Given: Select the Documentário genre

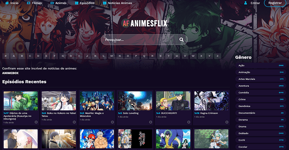Looking at the screenshot, I should click(x=261, y=113).
